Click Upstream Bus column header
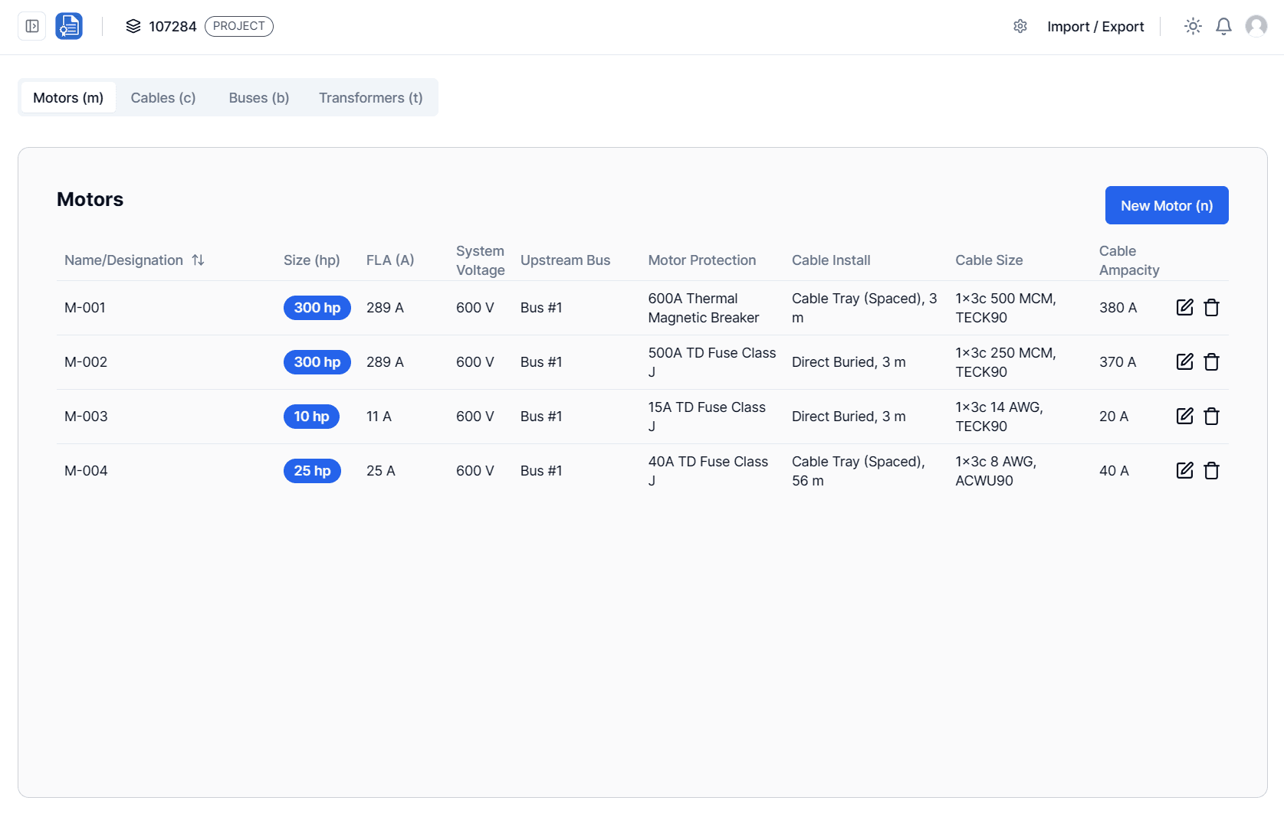Image resolution: width=1284 pixels, height=827 pixels. [566, 260]
